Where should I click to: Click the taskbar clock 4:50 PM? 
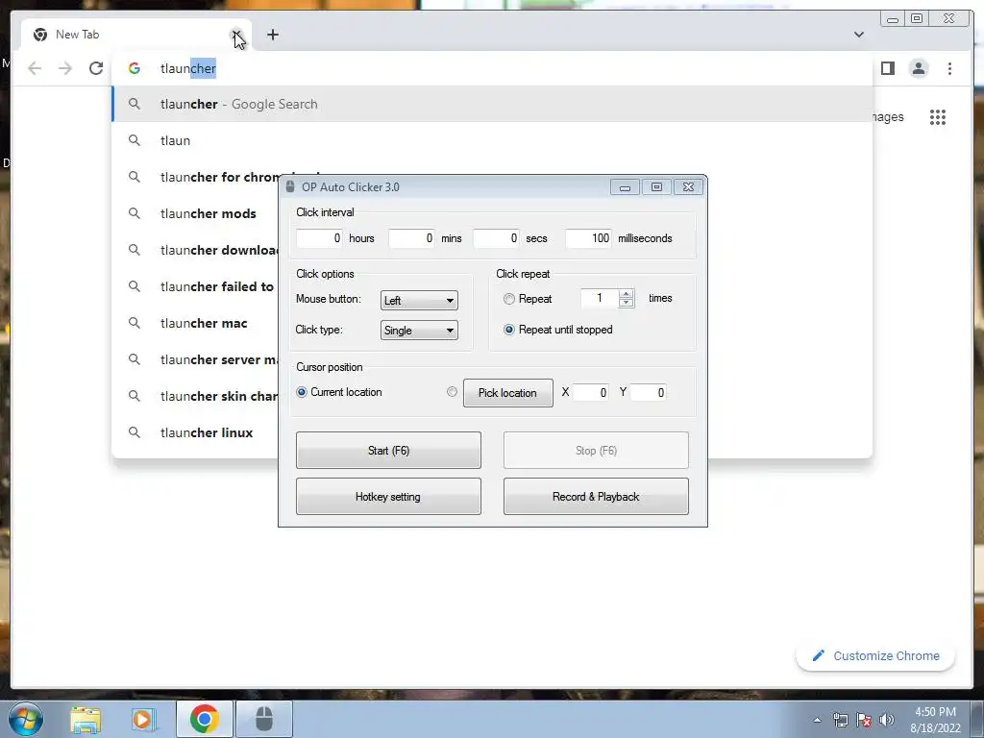935,712
